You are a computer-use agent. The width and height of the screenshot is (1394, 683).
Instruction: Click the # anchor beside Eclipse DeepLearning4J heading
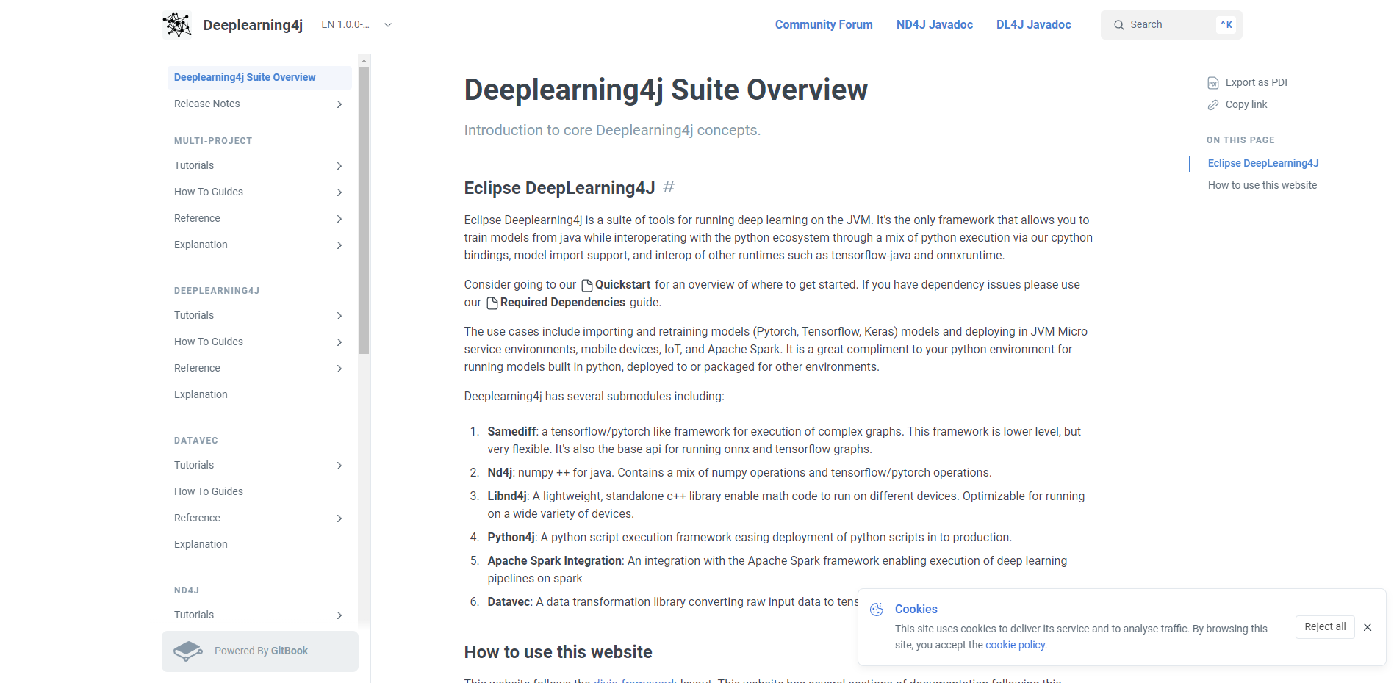point(669,187)
